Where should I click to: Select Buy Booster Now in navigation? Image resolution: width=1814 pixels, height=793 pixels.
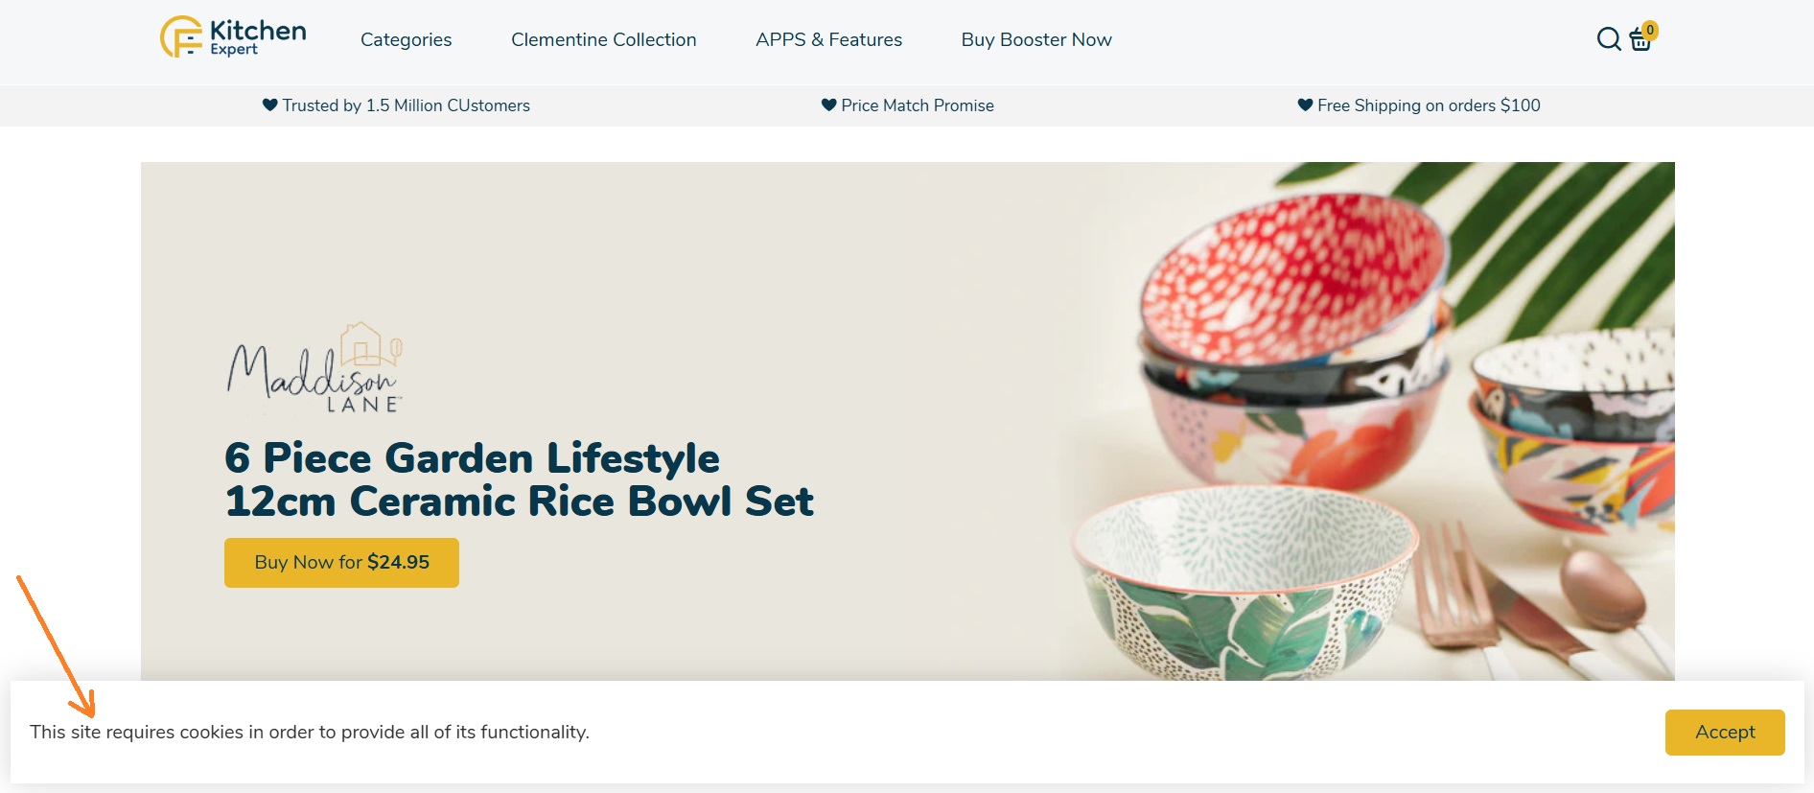1036,39
